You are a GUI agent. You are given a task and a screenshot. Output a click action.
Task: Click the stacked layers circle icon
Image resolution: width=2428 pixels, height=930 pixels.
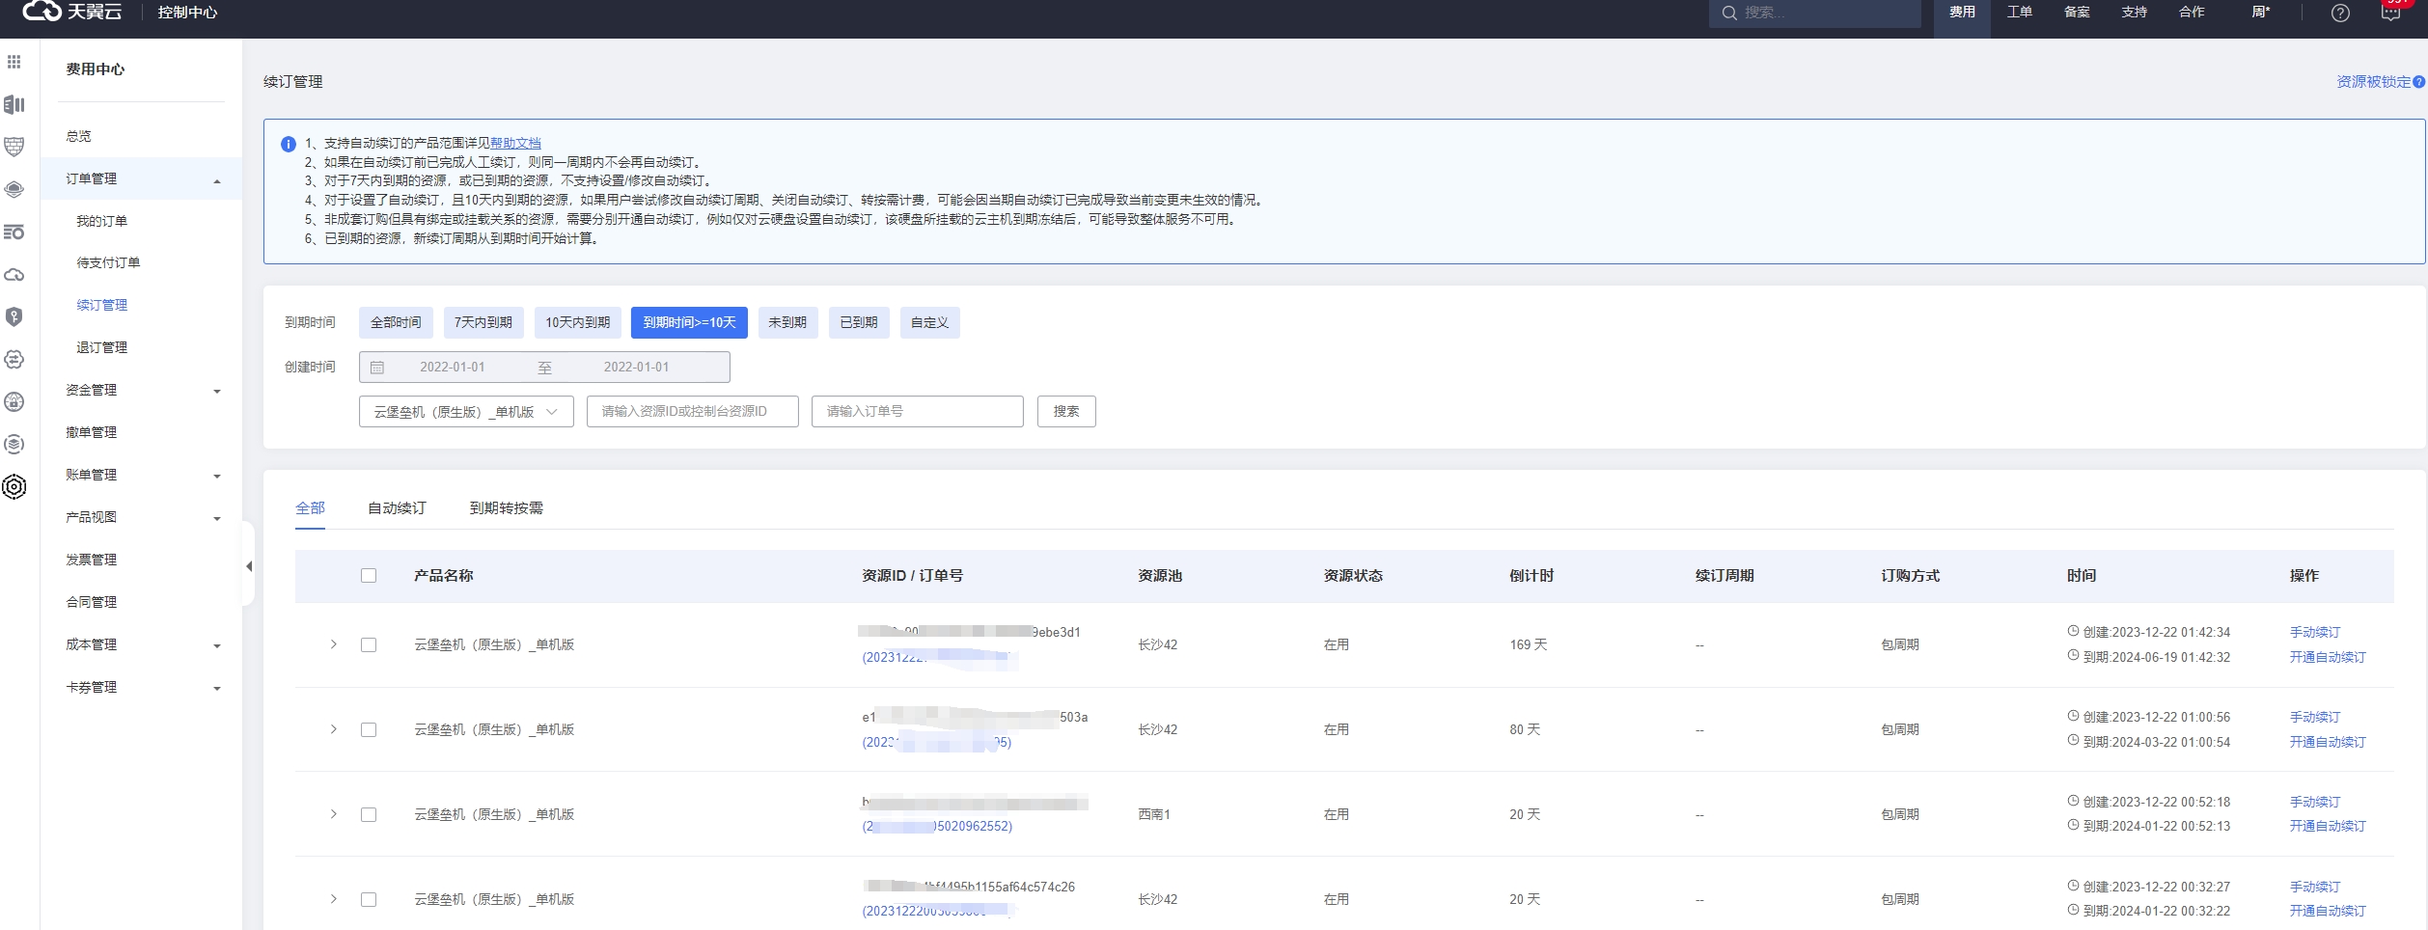(14, 444)
